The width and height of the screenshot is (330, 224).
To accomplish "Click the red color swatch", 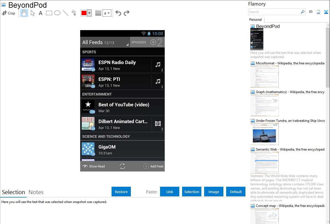I will point(84,13).
